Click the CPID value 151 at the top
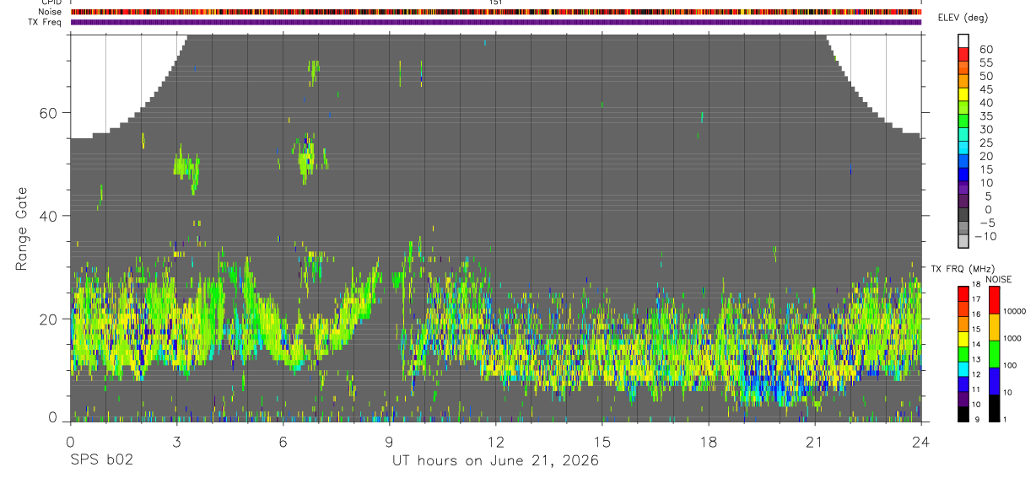This screenshot has height=478, width=1036. (496, 3)
